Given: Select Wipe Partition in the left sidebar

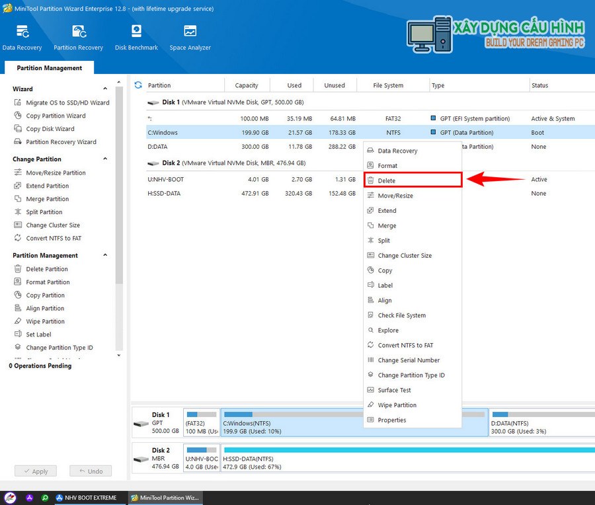Looking at the screenshot, I should coord(45,321).
